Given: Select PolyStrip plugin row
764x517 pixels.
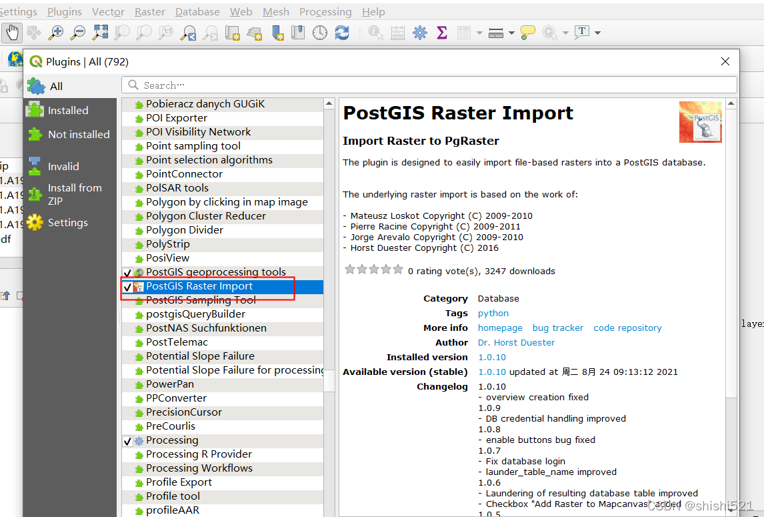Looking at the screenshot, I should point(223,244).
